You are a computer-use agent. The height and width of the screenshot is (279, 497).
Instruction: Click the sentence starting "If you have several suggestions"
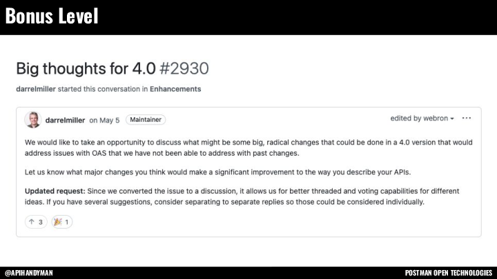click(x=228, y=202)
